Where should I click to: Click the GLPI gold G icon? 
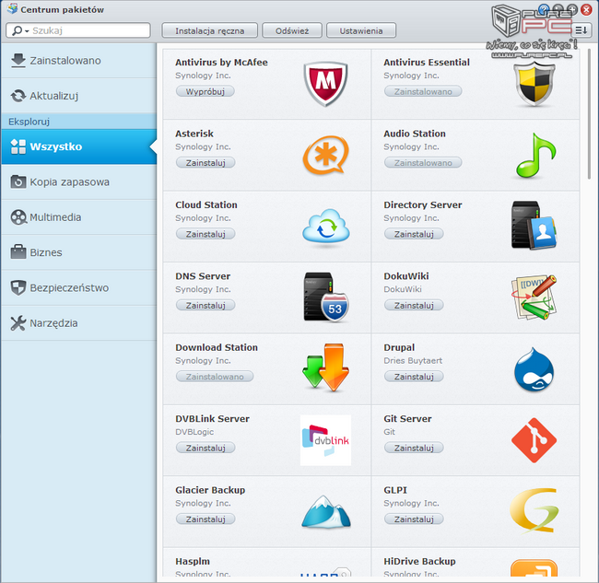click(534, 510)
